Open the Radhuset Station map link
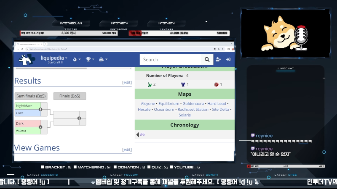The width and height of the screenshot is (337, 189). [193, 110]
